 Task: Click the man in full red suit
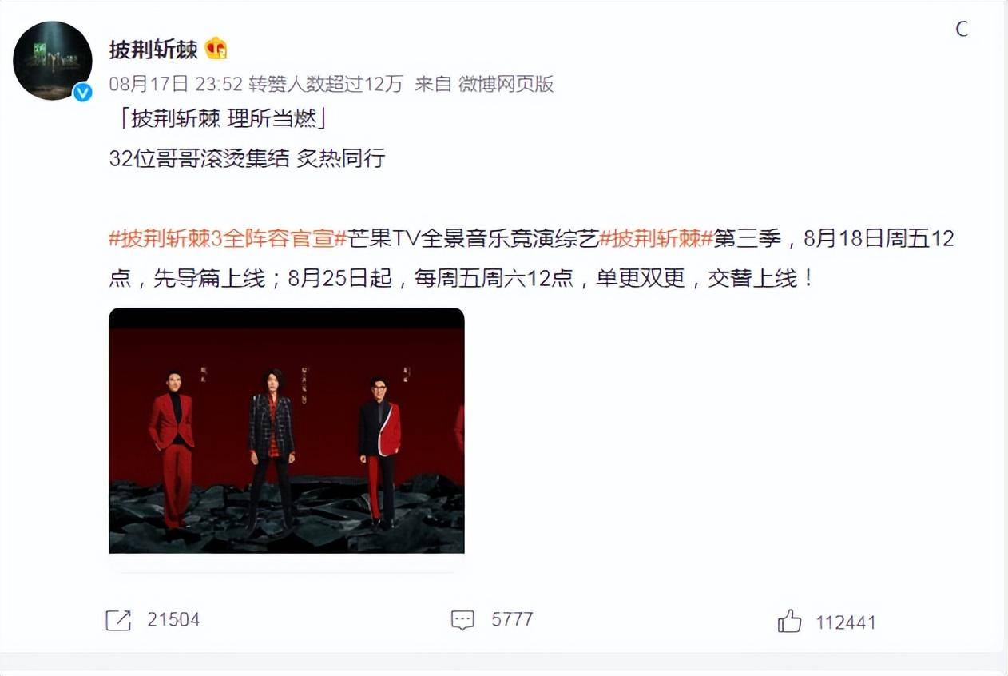[x=172, y=450]
